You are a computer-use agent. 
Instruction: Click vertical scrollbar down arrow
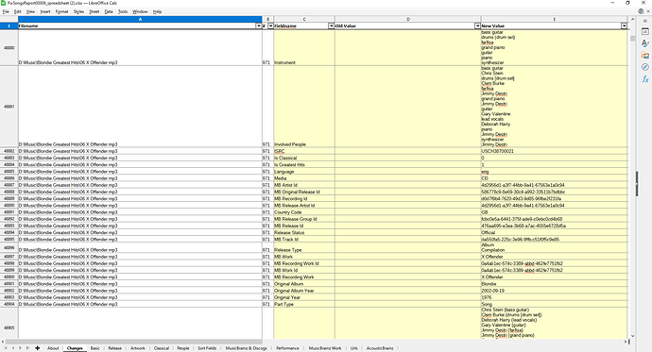(x=632, y=336)
